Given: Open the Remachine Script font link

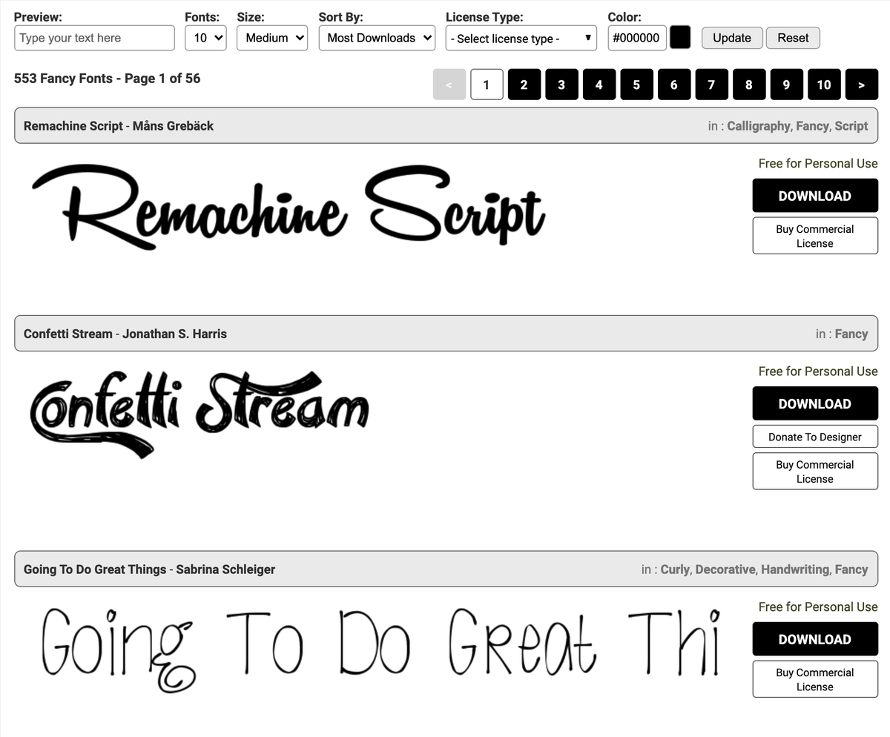Looking at the screenshot, I should click(73, 126).
